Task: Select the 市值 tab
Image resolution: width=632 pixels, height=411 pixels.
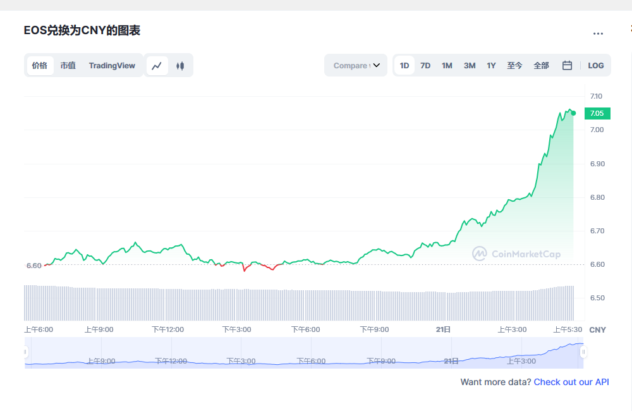Action: click(68, 65)
